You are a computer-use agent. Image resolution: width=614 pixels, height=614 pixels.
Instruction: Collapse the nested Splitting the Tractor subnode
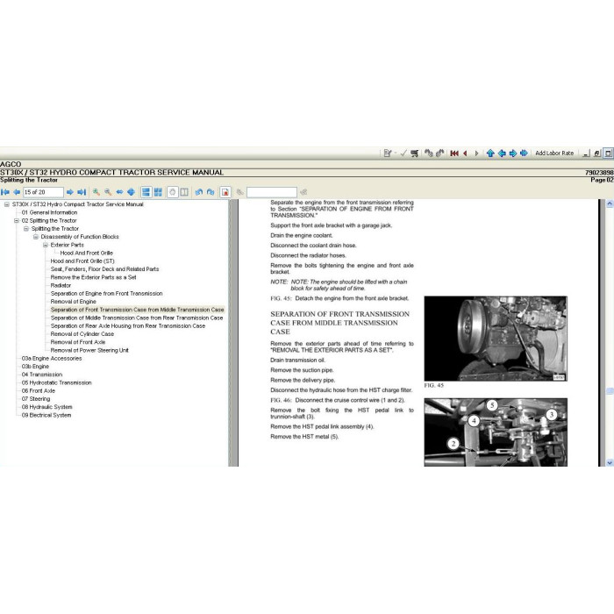pyautogui.click(x=26, y=229)
